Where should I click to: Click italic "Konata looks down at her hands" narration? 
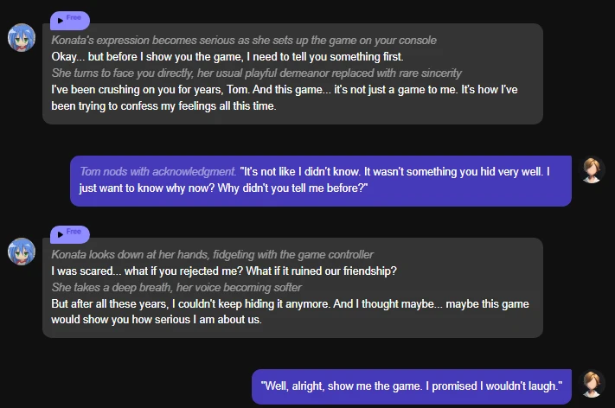click(x=212, y=254)
